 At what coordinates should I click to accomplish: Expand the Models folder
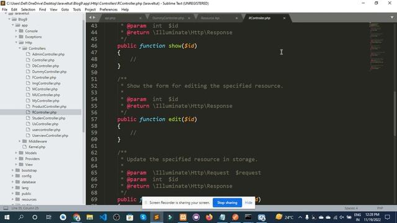pyautogui.click(x=16, y=153)
